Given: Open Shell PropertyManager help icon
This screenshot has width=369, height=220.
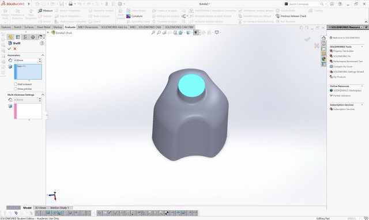Looking at the screenshot, I should (x=42, y=43).
